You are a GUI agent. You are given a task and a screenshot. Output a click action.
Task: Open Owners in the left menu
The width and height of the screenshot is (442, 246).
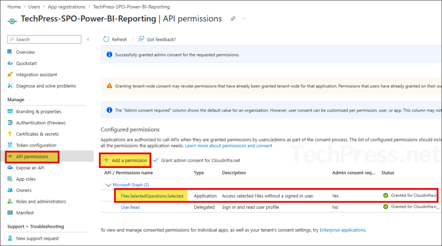(x=24, y=190)
